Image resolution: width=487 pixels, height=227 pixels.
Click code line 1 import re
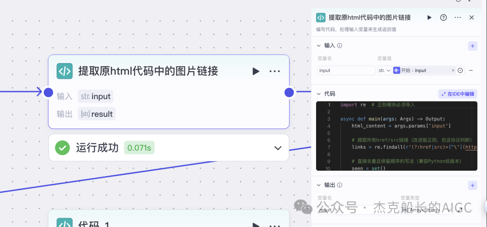(377, 105)
